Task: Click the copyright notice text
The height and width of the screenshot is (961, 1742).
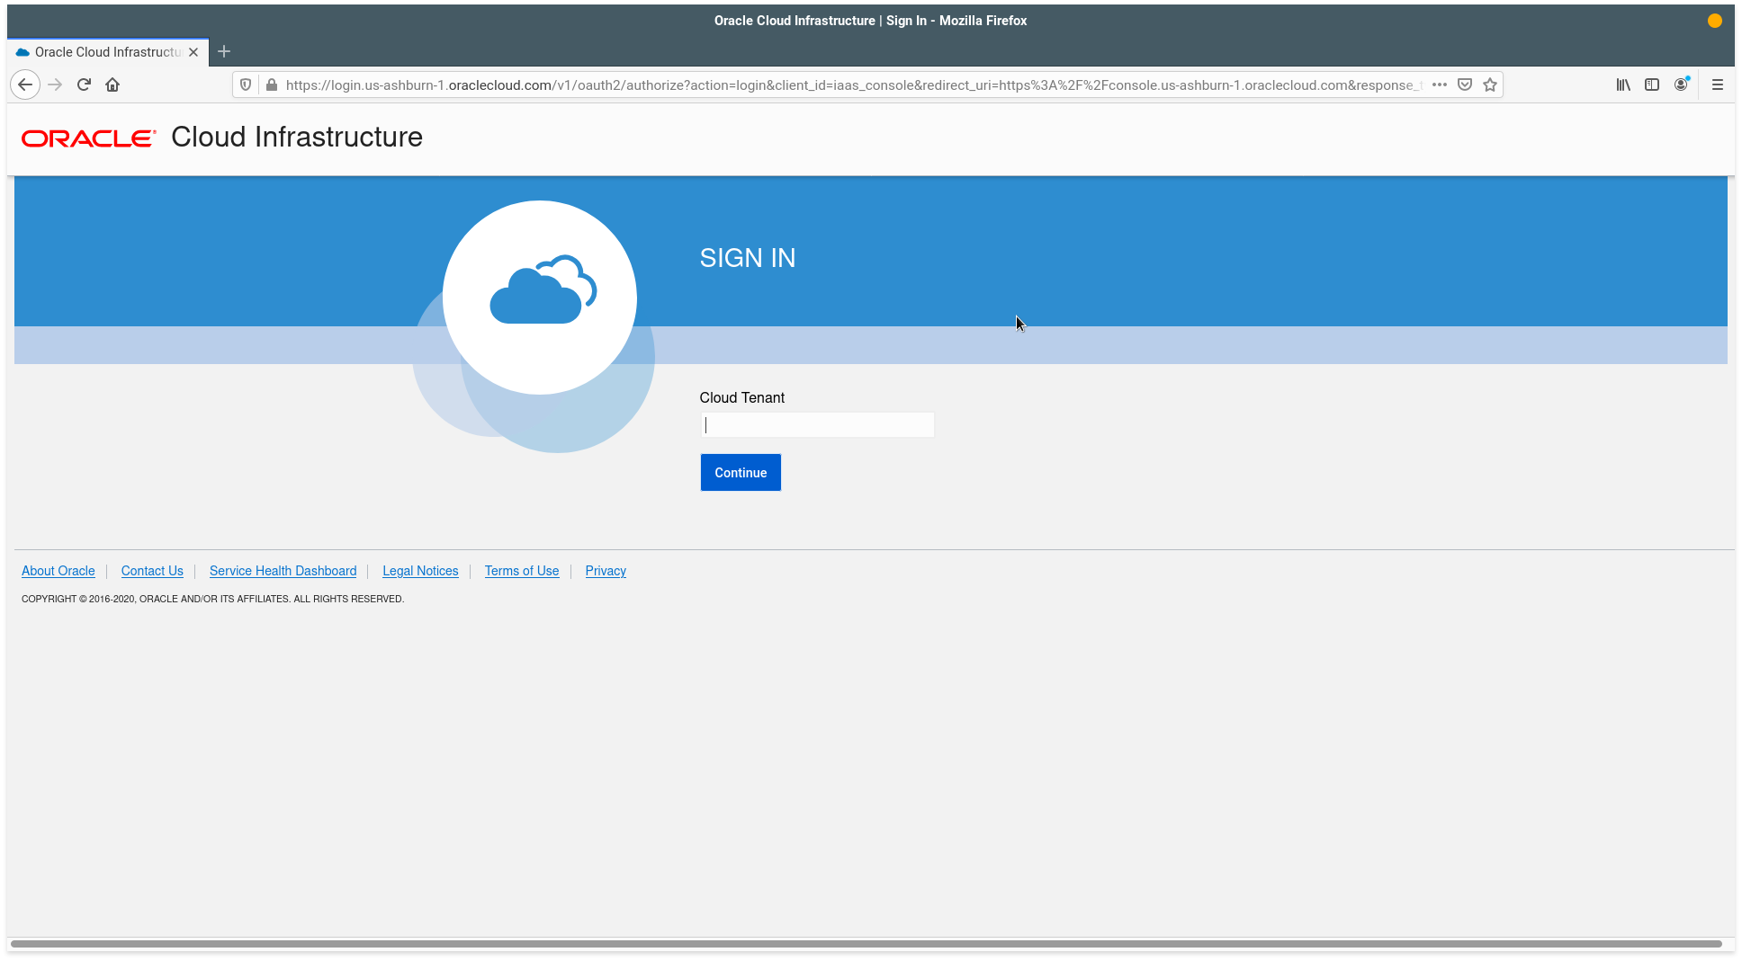Action: click(212, 599)
